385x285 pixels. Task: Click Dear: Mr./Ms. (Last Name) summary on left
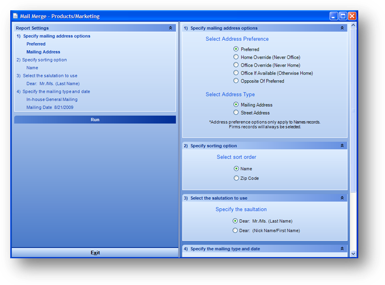point(53,84)
